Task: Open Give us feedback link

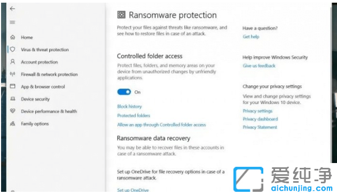Action: click(x=259, y=66)
